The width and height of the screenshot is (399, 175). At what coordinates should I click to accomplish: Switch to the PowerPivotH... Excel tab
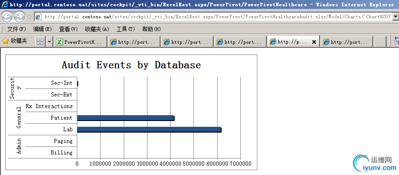(80, 42)
